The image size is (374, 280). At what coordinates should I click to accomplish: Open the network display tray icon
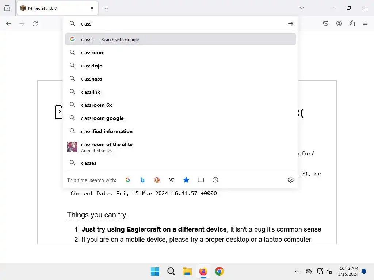(x=320, y=271)
